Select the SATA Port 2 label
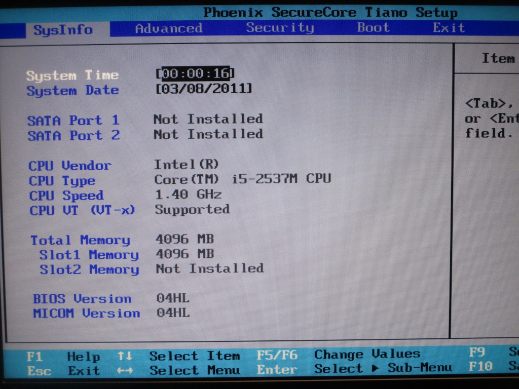519x389 pixels. coord(73,135)
